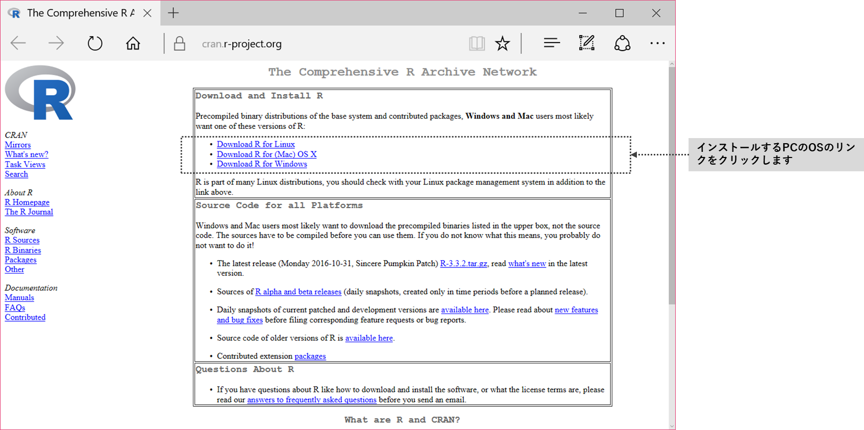Image resolution: width=864 pixels, height=430 pixels.
Task: Click the cran.r-project.org address bar
Action: (307, 44)
